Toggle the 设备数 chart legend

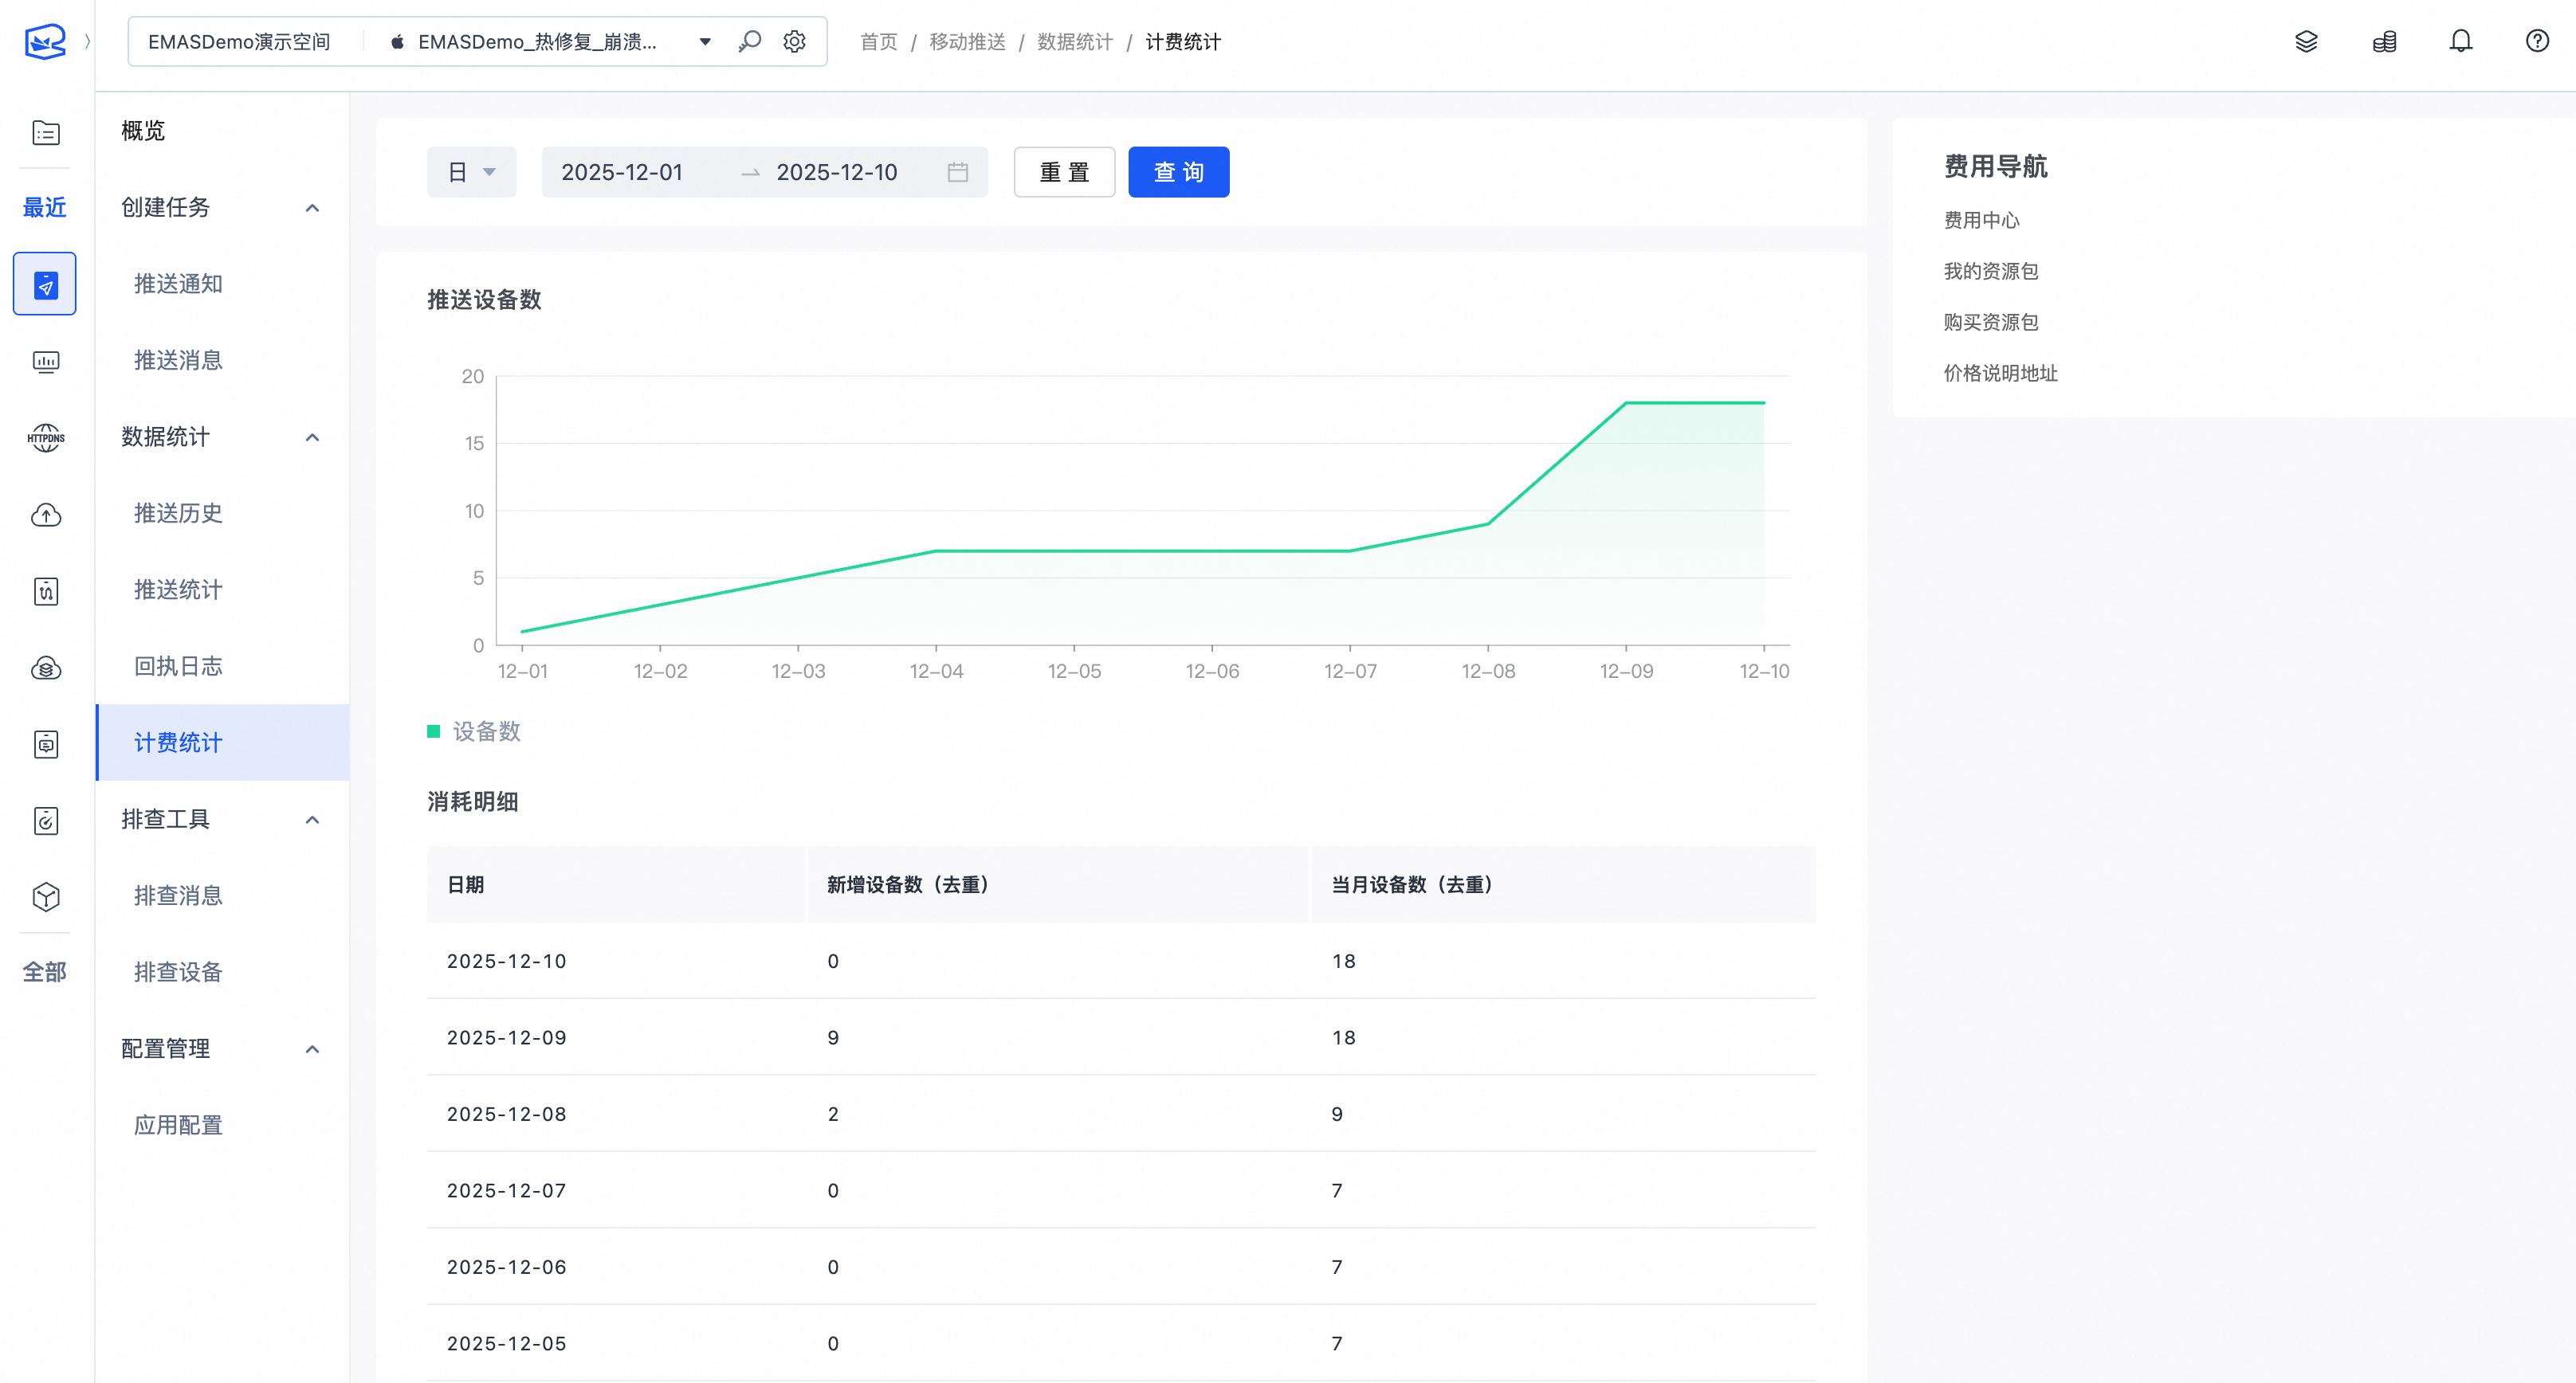pyautogui.click(x=474, y=731)
